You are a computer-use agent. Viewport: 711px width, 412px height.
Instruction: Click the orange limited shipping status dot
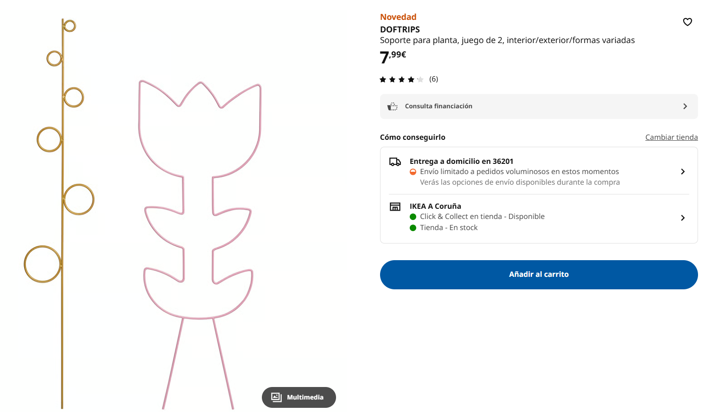[x=413, y=172]
